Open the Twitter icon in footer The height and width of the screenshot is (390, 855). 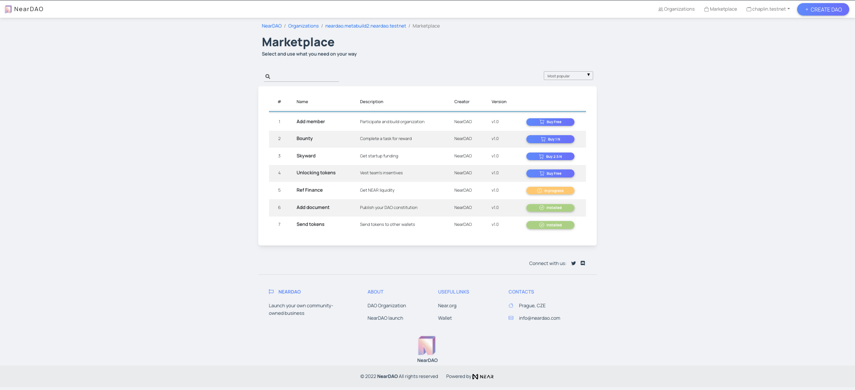pyautogui.click(x=574, y=263)
